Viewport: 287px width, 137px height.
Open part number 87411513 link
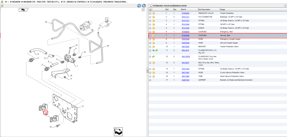(x=185, y=21)
